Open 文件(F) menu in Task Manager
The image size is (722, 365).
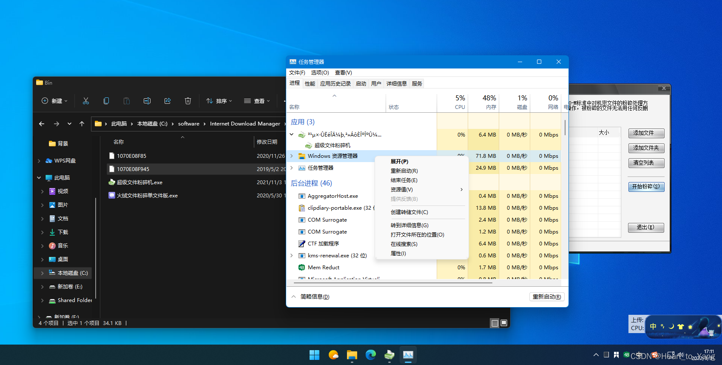tap(297, 73)
